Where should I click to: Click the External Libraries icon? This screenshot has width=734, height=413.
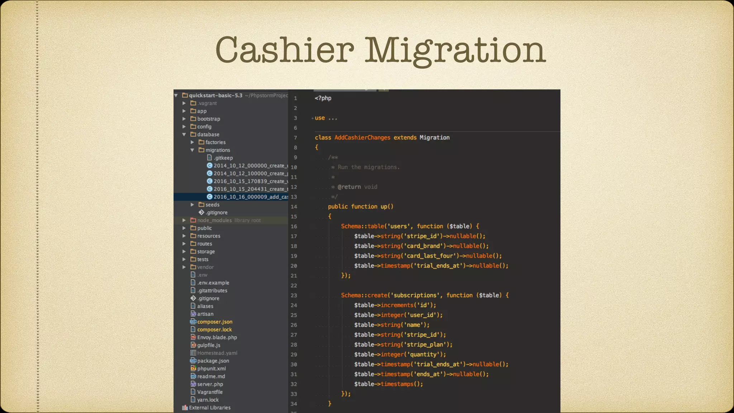click(x=185, y=408)
